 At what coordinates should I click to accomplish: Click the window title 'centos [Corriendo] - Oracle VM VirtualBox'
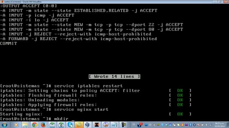[23, 2]
